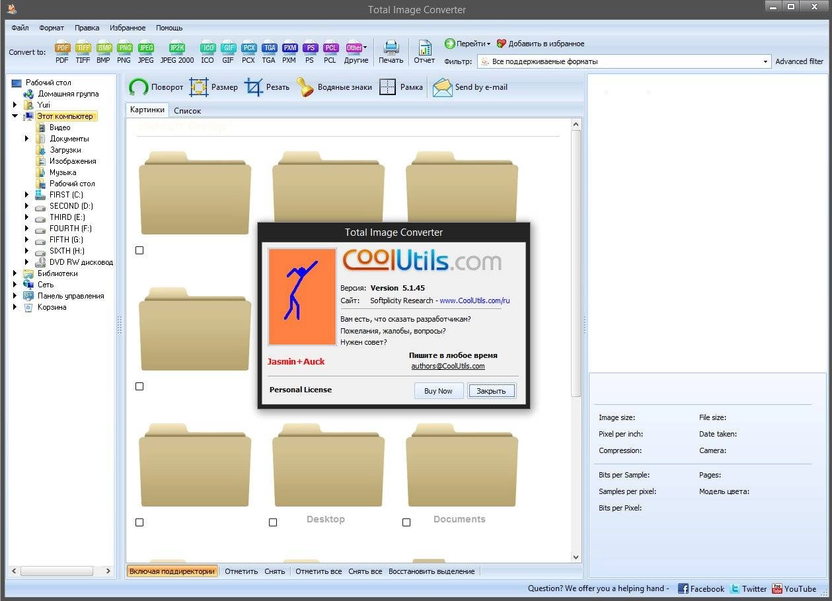Click the Закрыть button
Screen dimensions: 832x601
(492, 391)
